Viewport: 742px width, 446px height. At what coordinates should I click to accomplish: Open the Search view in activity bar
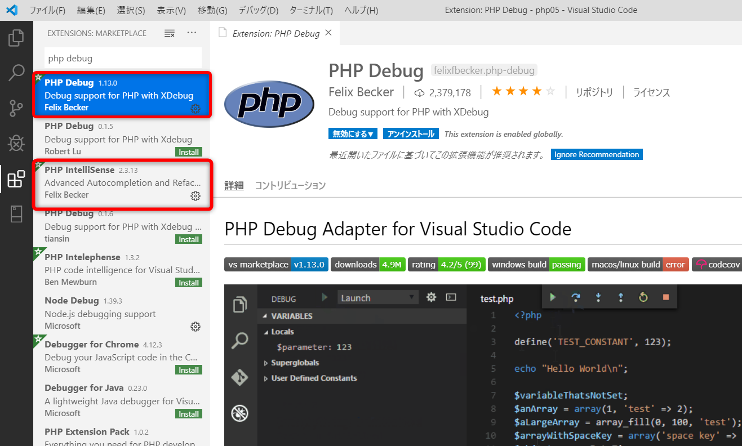(x=16, y=73)
